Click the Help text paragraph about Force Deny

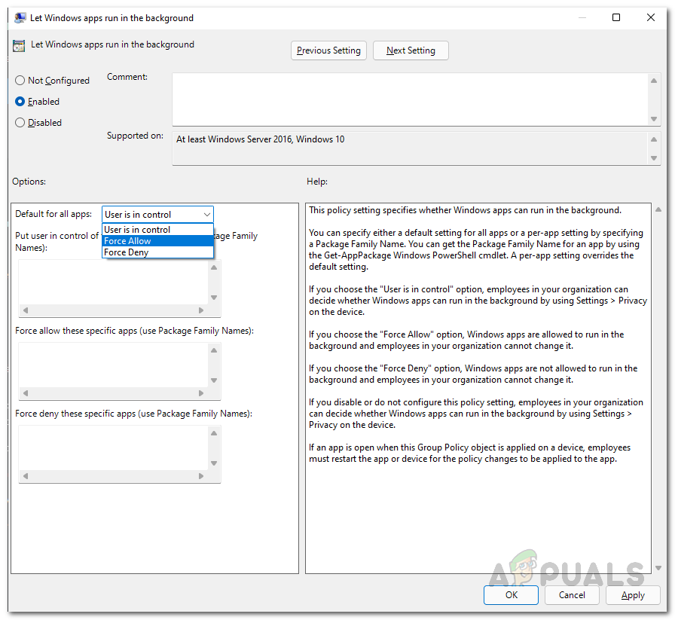pyautogui.click(x=472, y=374)
